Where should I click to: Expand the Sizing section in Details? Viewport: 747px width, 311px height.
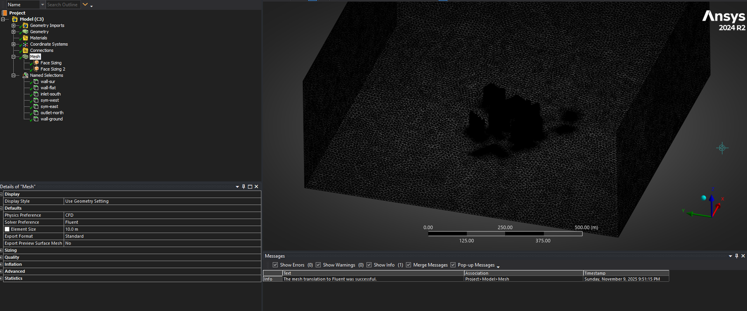tap(2, 250)
